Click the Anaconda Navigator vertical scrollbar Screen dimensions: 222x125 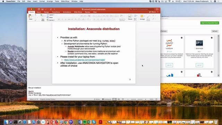click(x=219, y=56)
